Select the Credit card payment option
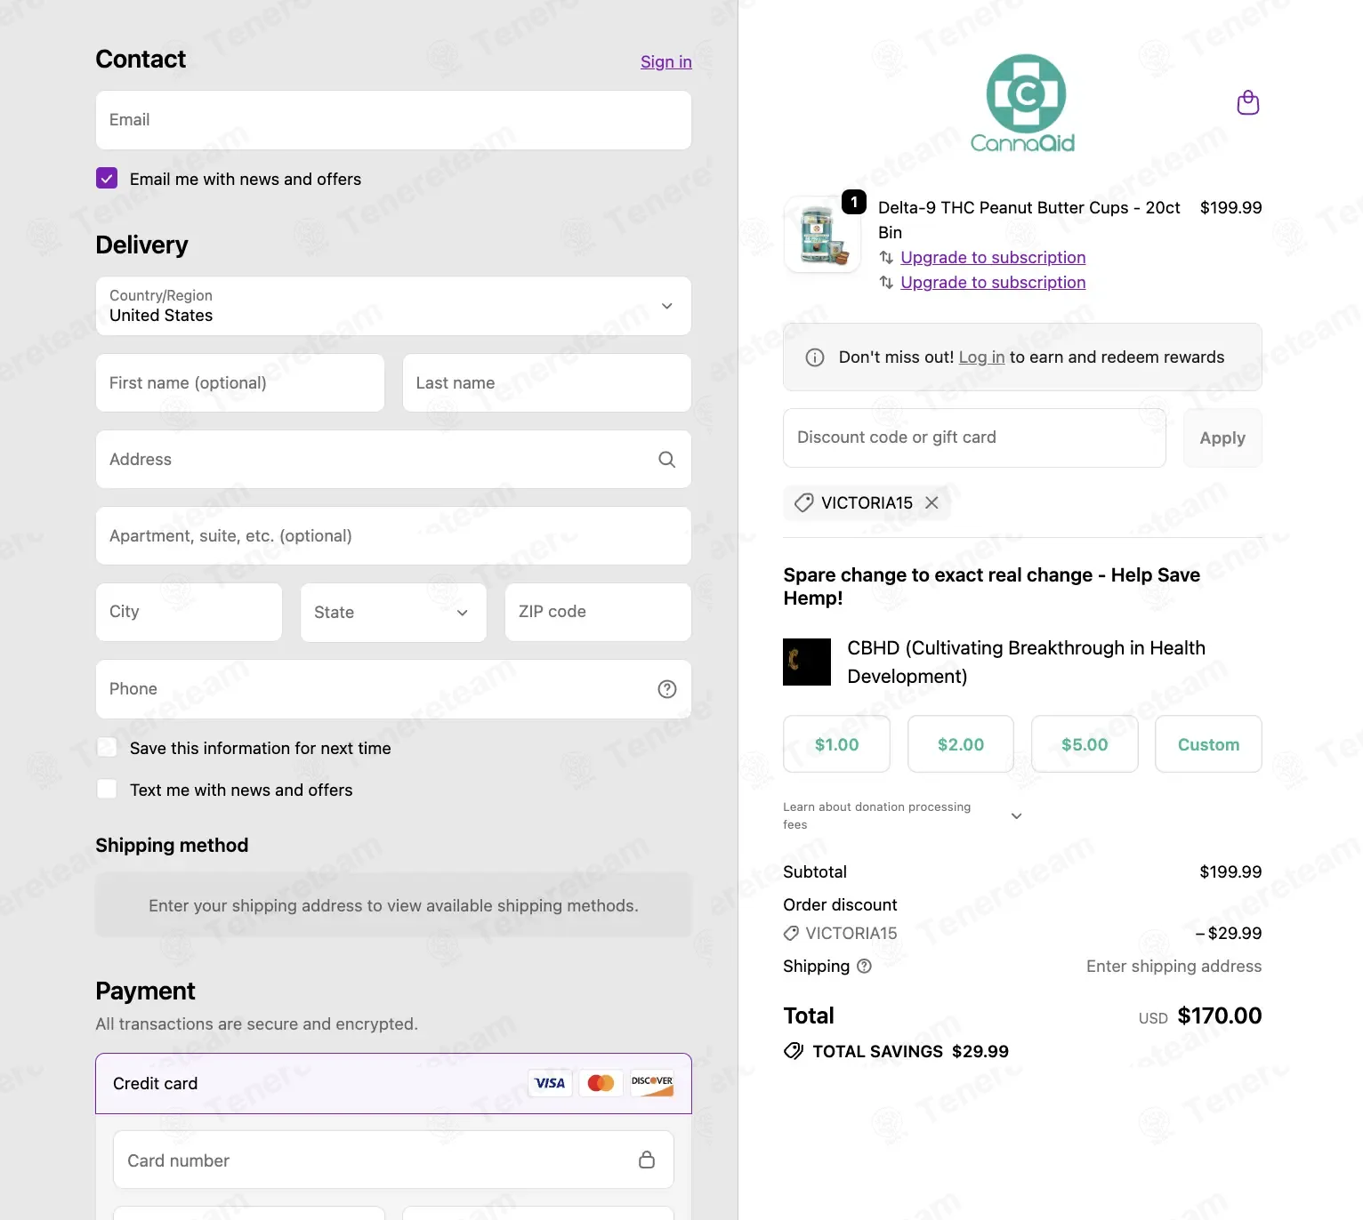Image resolution: width=1363 pixels, height=1220 pixels. tap(393, 1084)
